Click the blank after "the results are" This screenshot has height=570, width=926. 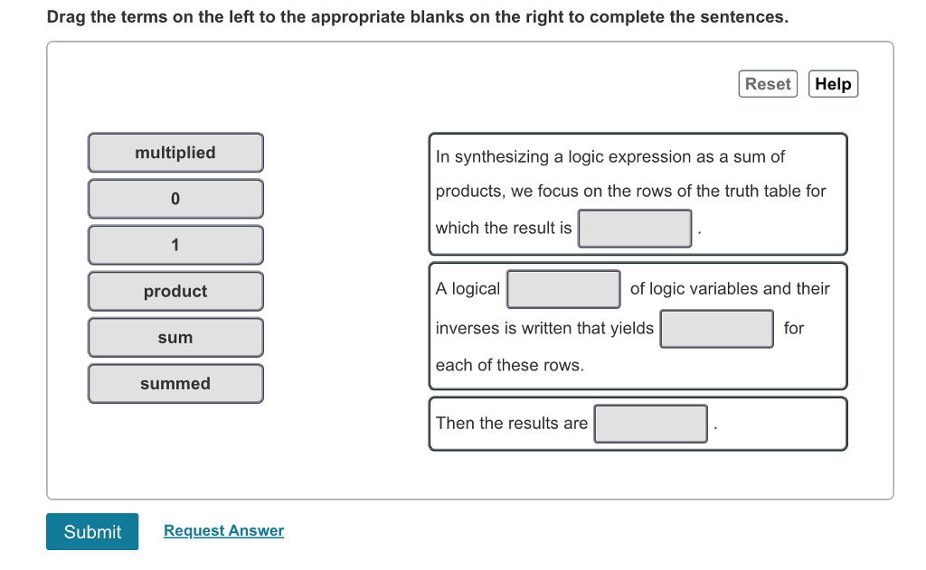[x=650, y=423]
